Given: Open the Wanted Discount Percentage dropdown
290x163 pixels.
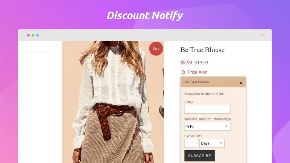Looking at the screenshot, I should [207, 126].
